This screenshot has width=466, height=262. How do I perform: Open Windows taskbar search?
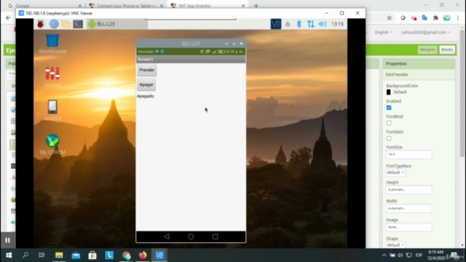coord(25,255)
